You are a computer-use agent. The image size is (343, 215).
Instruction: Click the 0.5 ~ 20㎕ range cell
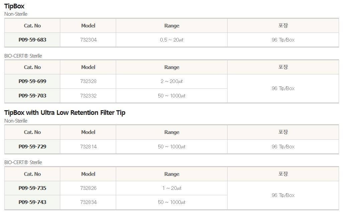click(x=172, y=40)
